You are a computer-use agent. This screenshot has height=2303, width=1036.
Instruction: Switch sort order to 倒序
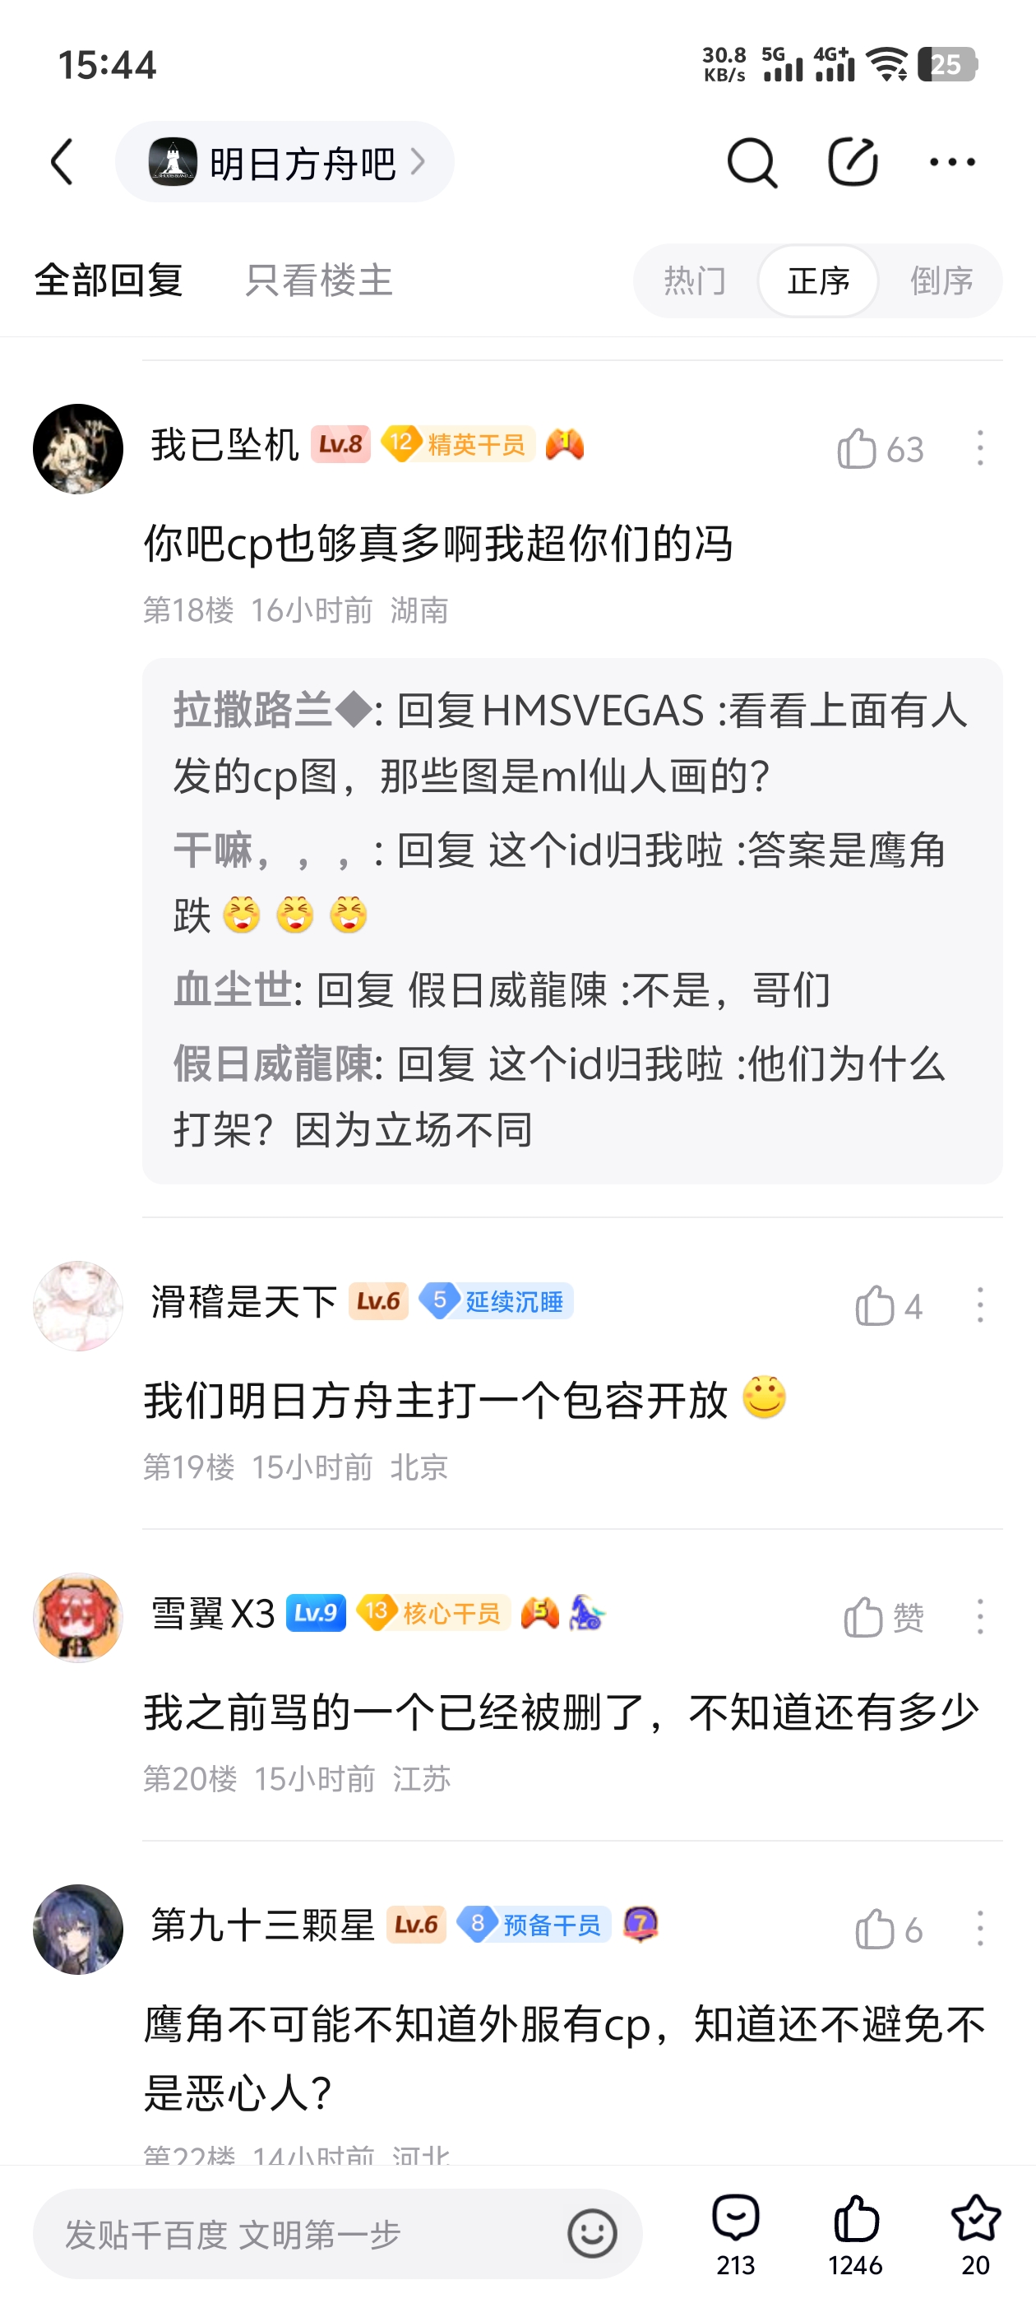[941, 280]
